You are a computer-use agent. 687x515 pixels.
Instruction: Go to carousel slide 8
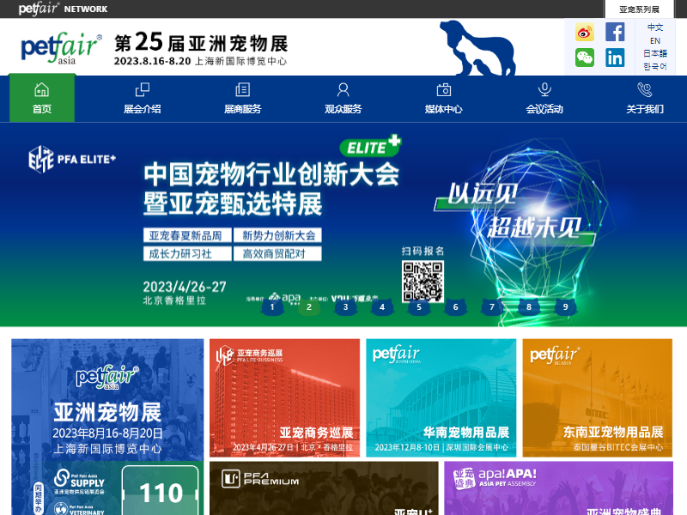coord(529,306)
